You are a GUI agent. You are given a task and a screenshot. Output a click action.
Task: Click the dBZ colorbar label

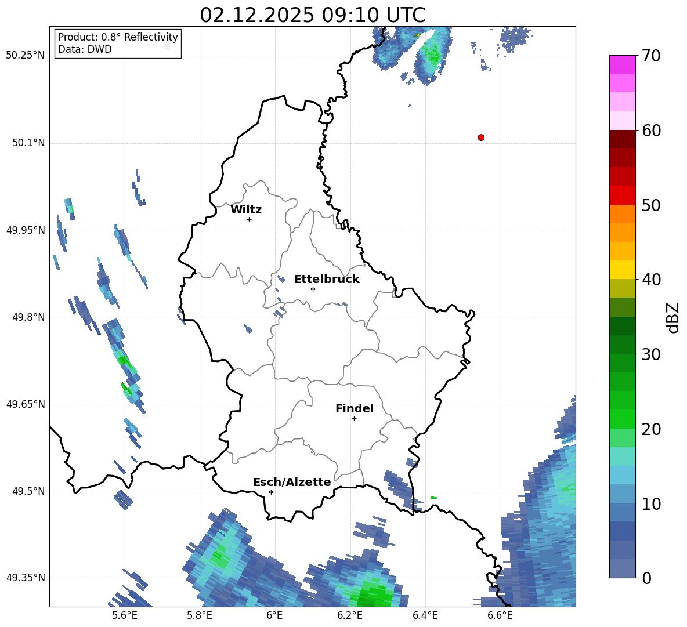673,317
